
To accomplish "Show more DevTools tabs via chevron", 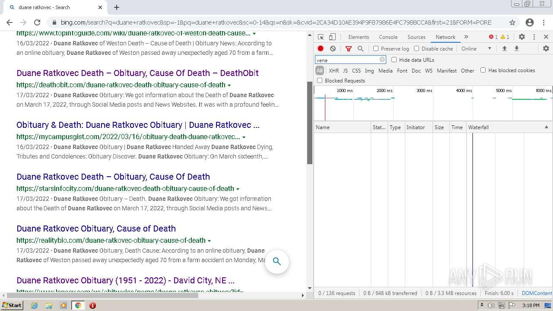I will [x=466, y=37].
